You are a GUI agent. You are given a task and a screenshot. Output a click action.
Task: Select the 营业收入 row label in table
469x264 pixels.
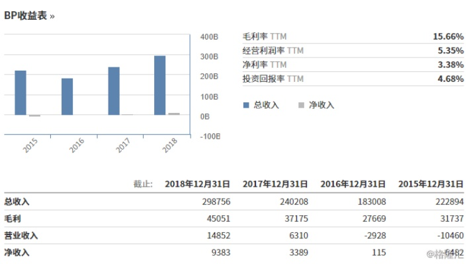tap(21, 236)
